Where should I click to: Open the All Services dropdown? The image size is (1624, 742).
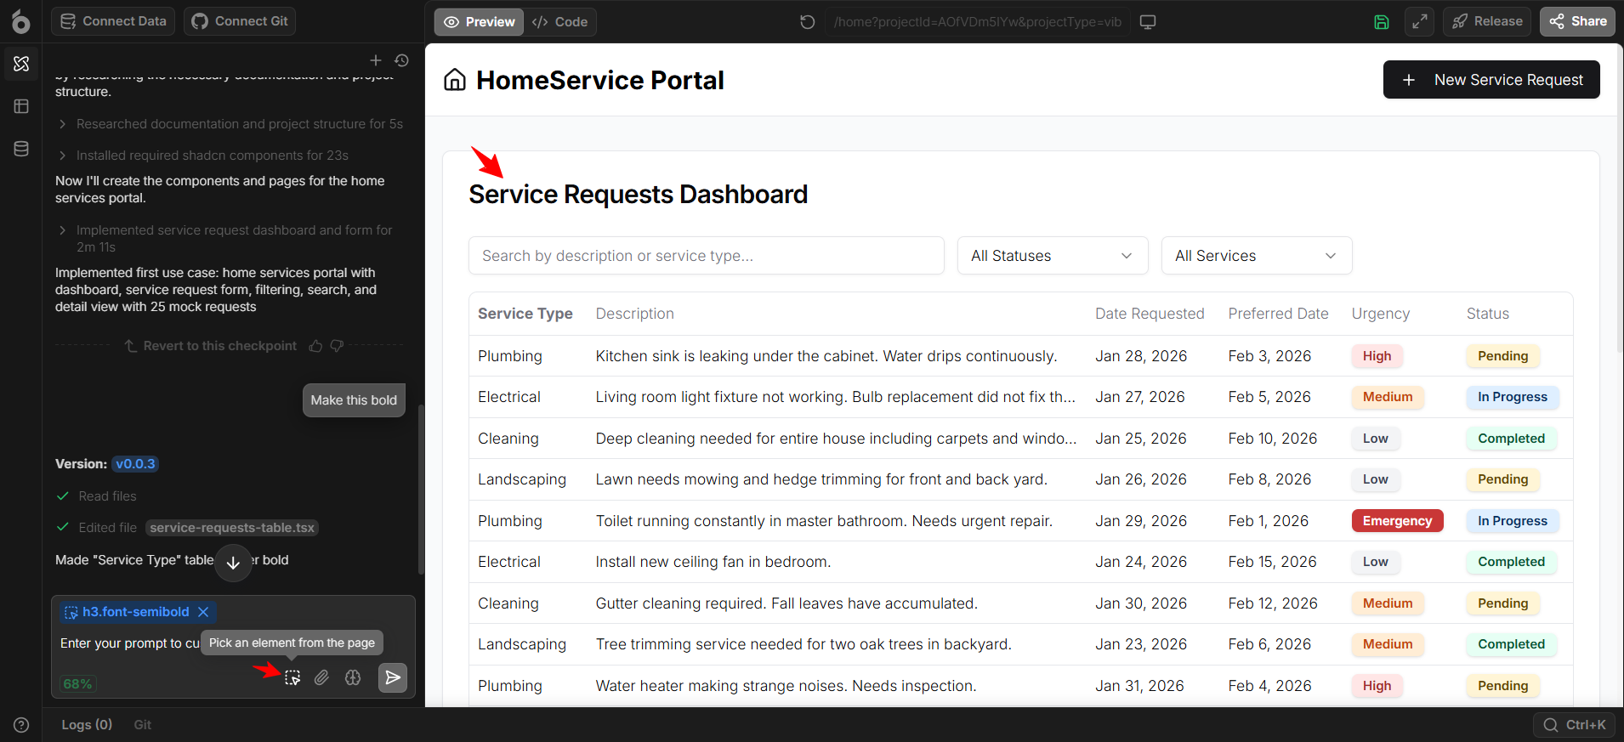tap(1257, 256)
